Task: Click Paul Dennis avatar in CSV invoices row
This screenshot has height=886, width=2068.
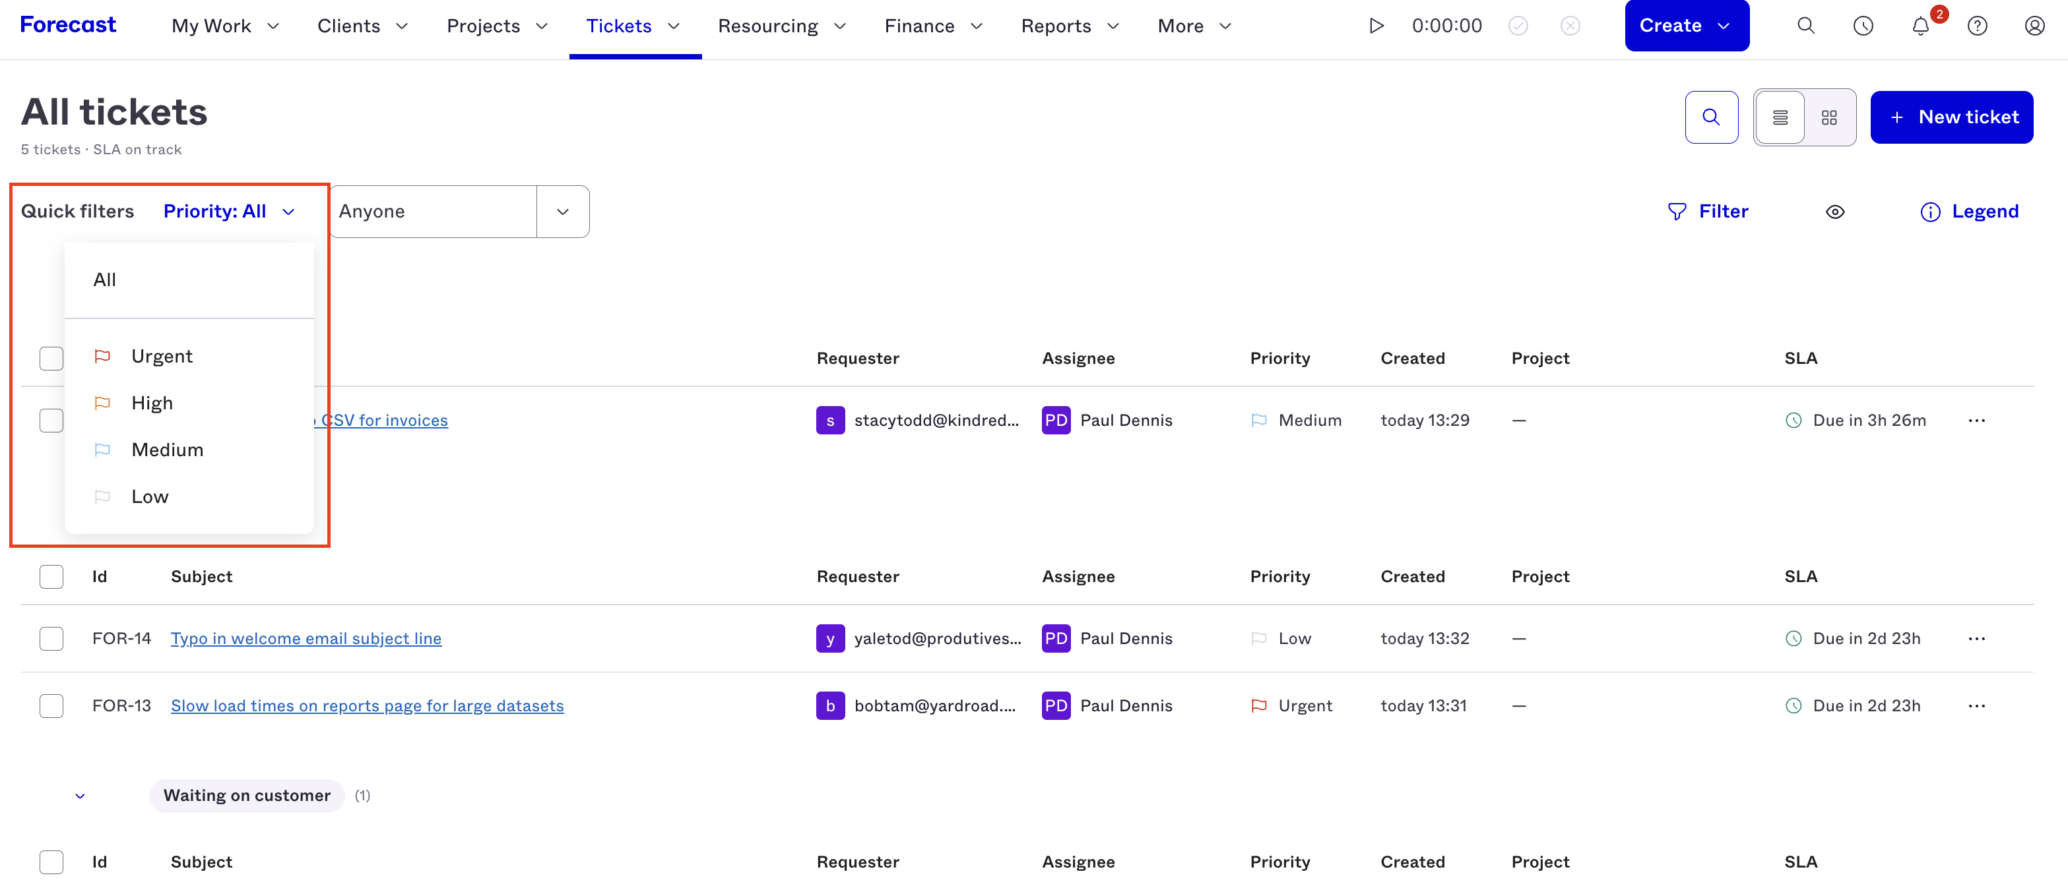Action: [x=1056, y=421]
